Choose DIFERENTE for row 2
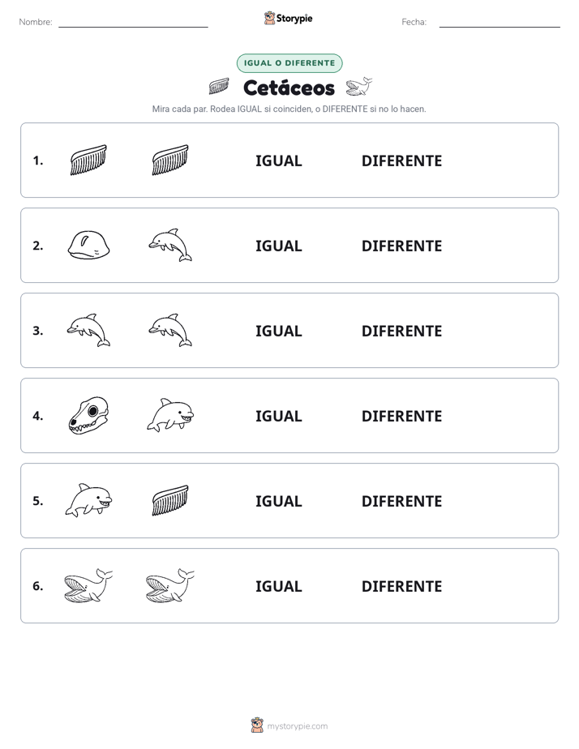This screenshot has width=579, height=749. [401, 246]
